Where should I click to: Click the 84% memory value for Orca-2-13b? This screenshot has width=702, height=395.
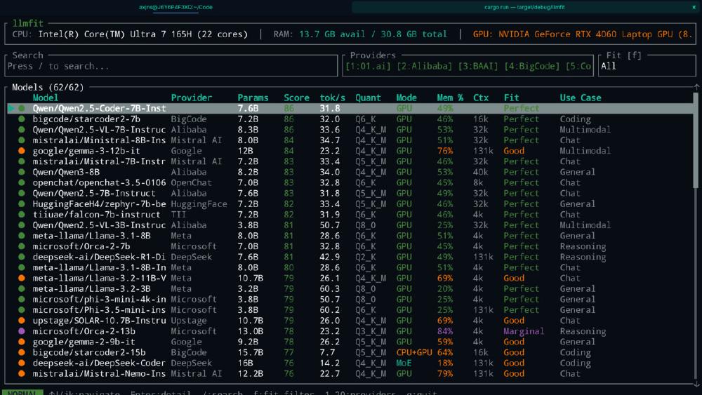(x=444, y=331)
